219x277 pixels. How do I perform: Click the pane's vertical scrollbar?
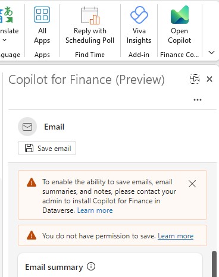coord(214,264)
